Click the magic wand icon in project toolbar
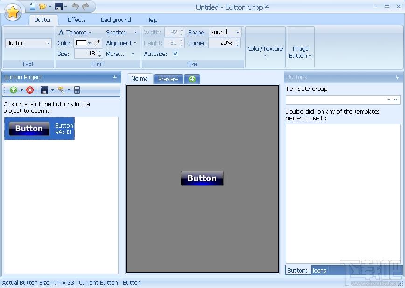 coord(61,90)
